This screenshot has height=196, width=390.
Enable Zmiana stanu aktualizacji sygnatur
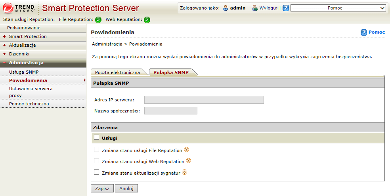(96, 172)
